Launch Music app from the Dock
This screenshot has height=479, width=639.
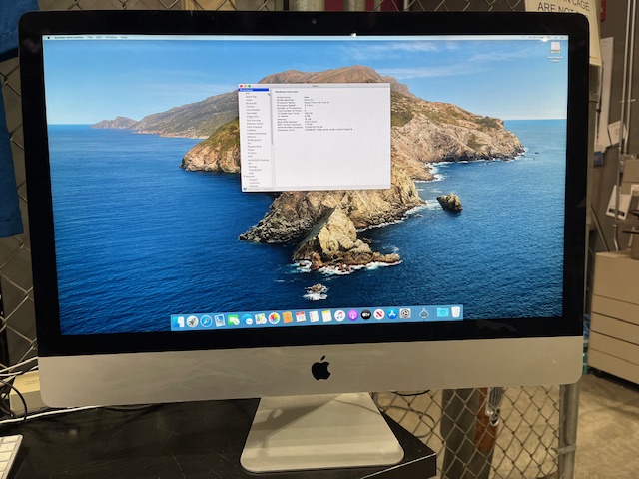[x=340, y=315]
